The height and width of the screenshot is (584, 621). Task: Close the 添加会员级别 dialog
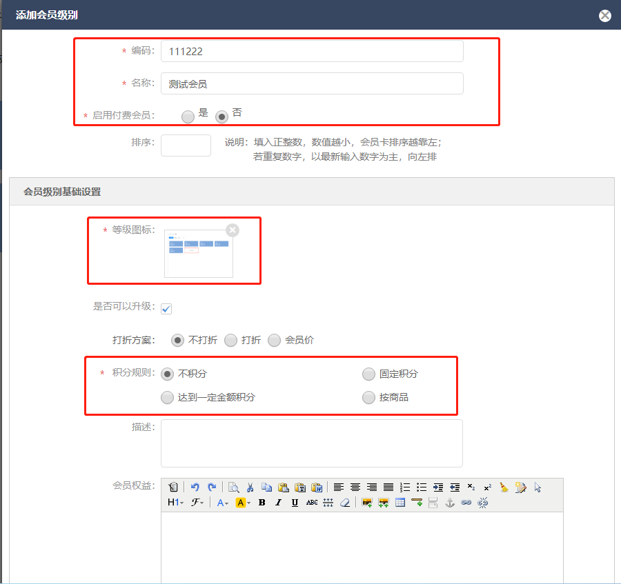coord(604,15)
